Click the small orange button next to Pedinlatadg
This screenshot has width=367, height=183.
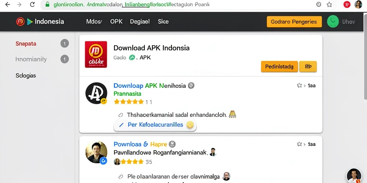[308, 66]
